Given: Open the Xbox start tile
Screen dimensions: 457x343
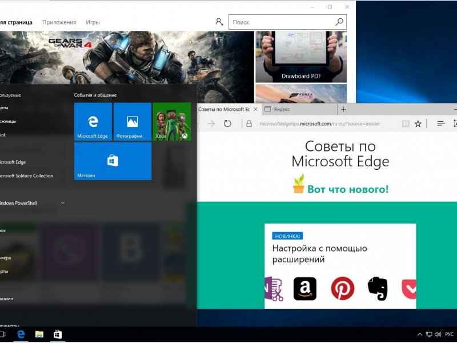Looking at the screenshot, I should [172, 122].
